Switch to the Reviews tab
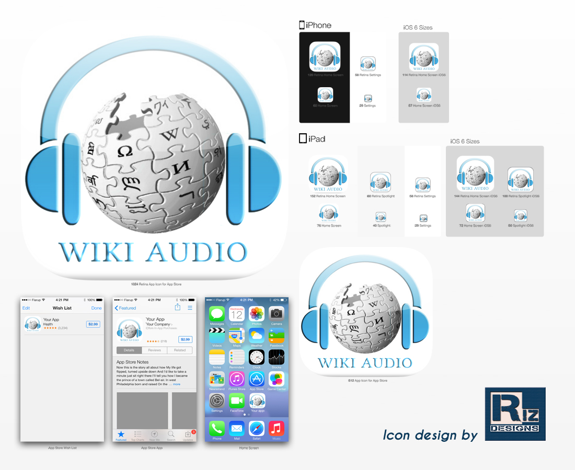Image resolution: width=575 pixels, height=470 pixels. [155, 350]
